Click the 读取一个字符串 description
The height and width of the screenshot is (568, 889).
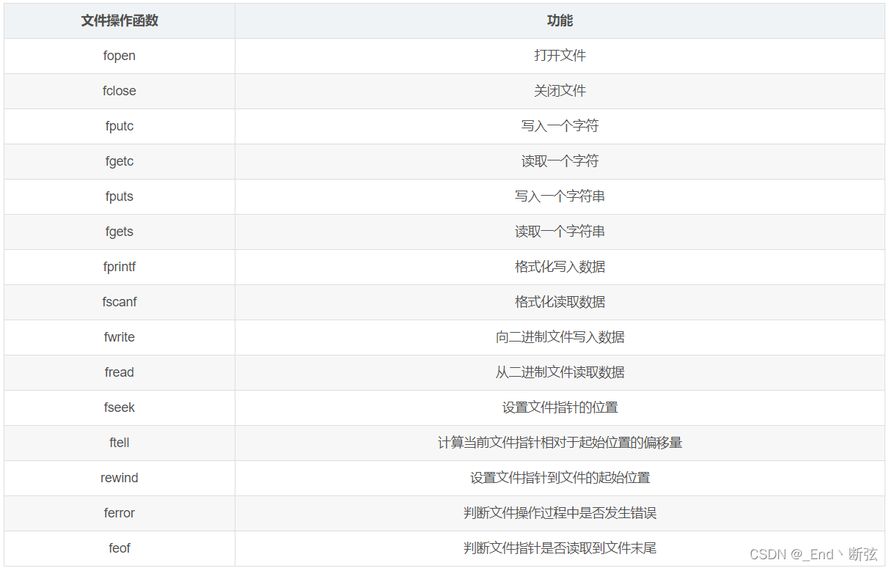(x=560, y=232)
